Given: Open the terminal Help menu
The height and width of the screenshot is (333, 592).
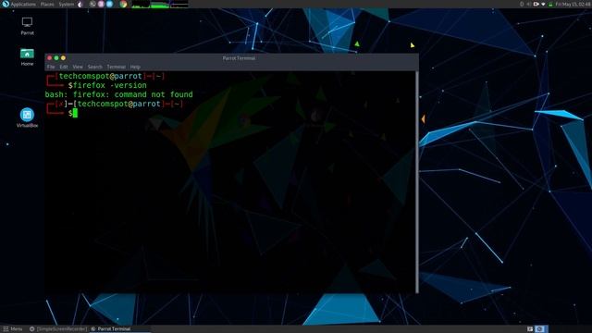Looking at the screenshot, I should point(135,67).
